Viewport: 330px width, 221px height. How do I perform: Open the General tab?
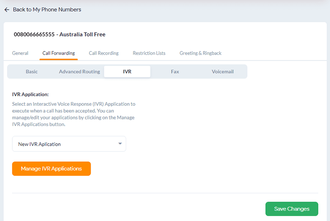pyautogui.click(x=20, y=53)
